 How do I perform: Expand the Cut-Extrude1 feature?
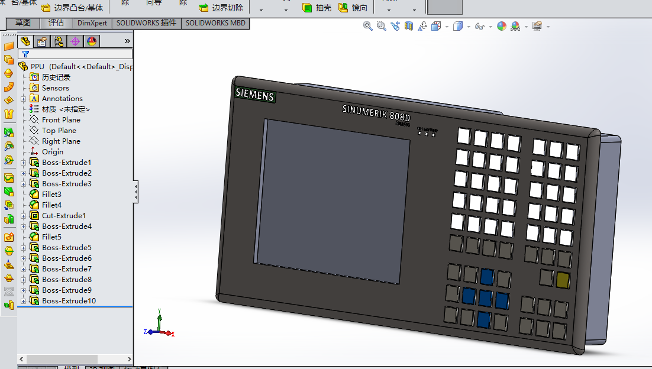[x=23, y=216]
